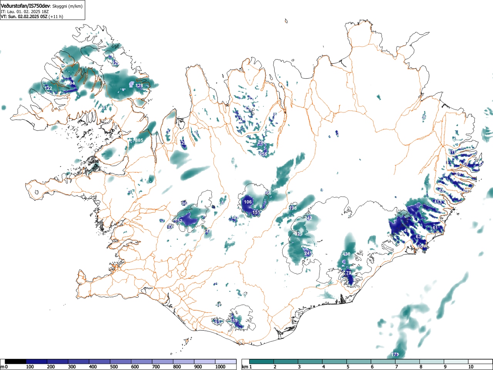The image size is (493, 370).
Task: Click the 128 visibility value on map
Action: [139, 86]
